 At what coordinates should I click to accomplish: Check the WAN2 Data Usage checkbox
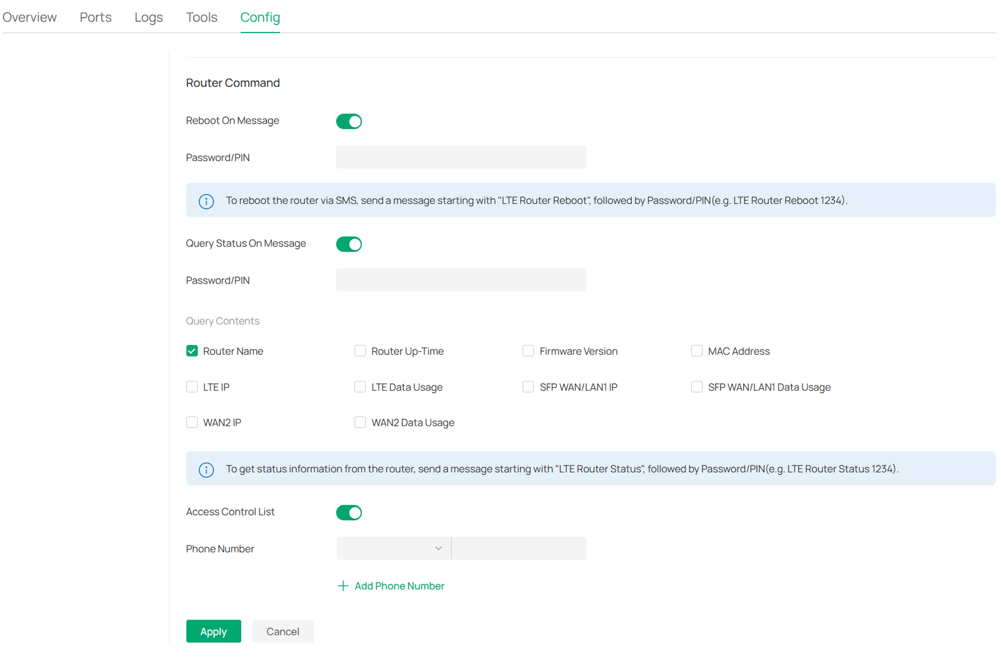[x=360, y=422]
